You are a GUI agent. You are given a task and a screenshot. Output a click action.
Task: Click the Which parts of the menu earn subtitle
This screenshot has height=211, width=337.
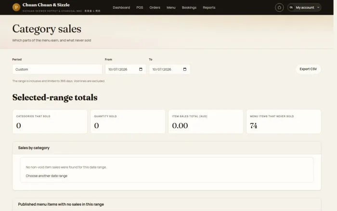tap(52, 40)
